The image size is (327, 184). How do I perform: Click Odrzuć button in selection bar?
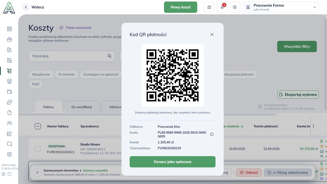(x=249, y=172)
